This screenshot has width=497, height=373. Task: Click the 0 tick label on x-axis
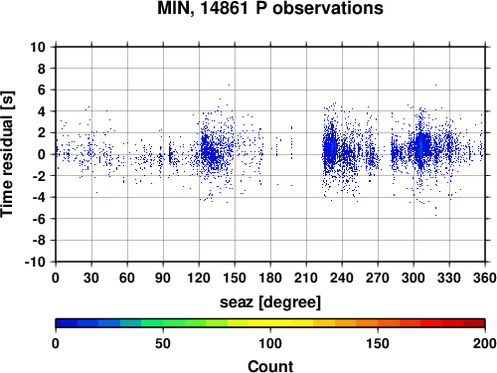click(56, 278)
